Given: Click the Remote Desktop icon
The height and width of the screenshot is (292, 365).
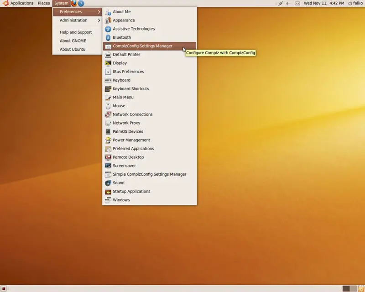Looking at the screenshot, I should [108, 157].
